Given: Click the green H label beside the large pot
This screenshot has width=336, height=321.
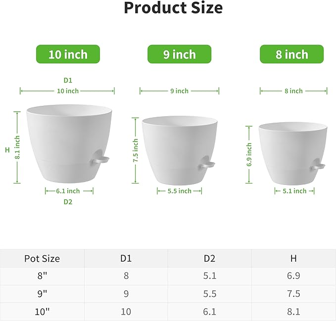Looking at the screenshot, I should coord(7,150).
